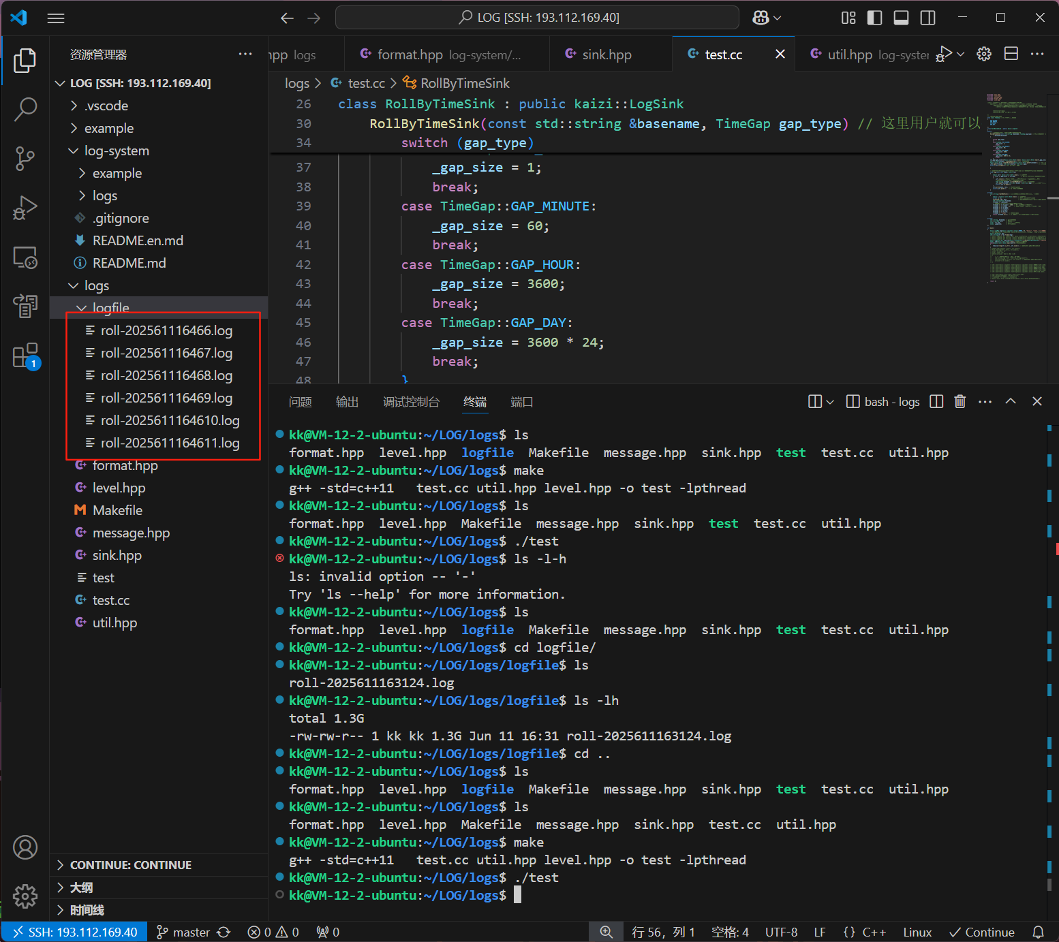Click master branch in status bar
The height and width of the screenshot is (942, 1059).
[183, 932]
